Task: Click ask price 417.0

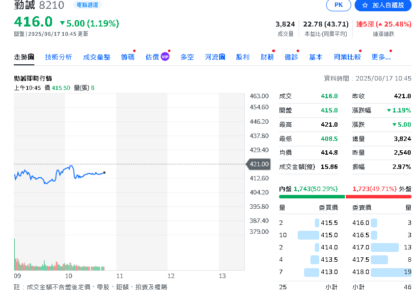Action: click(361, 247)
